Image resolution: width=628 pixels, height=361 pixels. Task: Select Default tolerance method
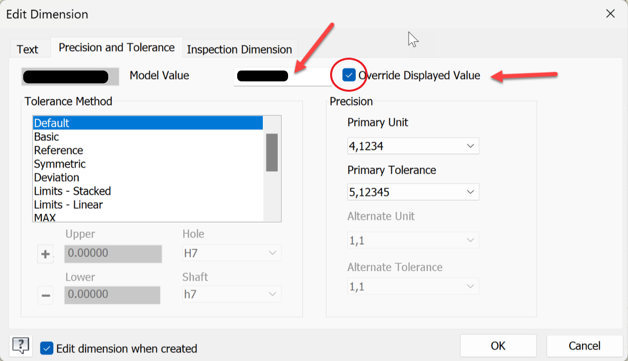click(148, 123)
